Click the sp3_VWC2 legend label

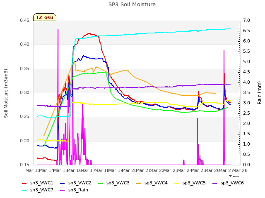tap(80, 183)
